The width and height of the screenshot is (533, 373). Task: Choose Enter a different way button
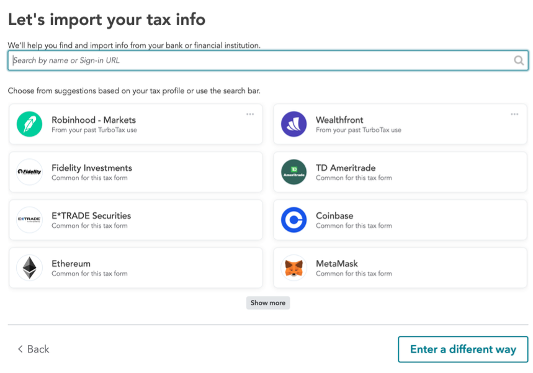(463, 349)
